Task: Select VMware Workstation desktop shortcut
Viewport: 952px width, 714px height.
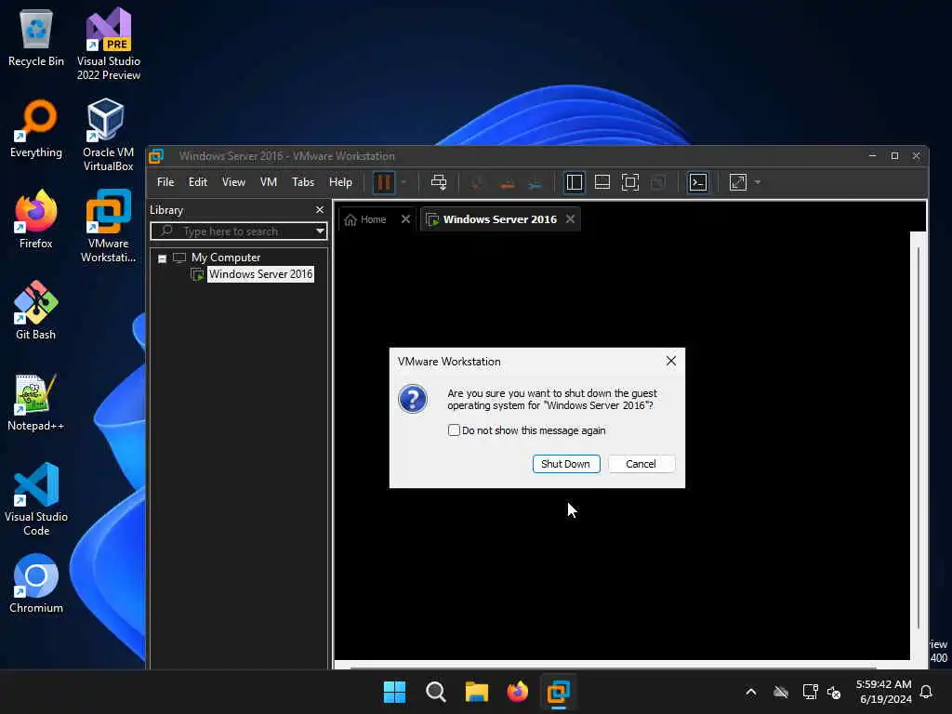Action: coord(108,226)
